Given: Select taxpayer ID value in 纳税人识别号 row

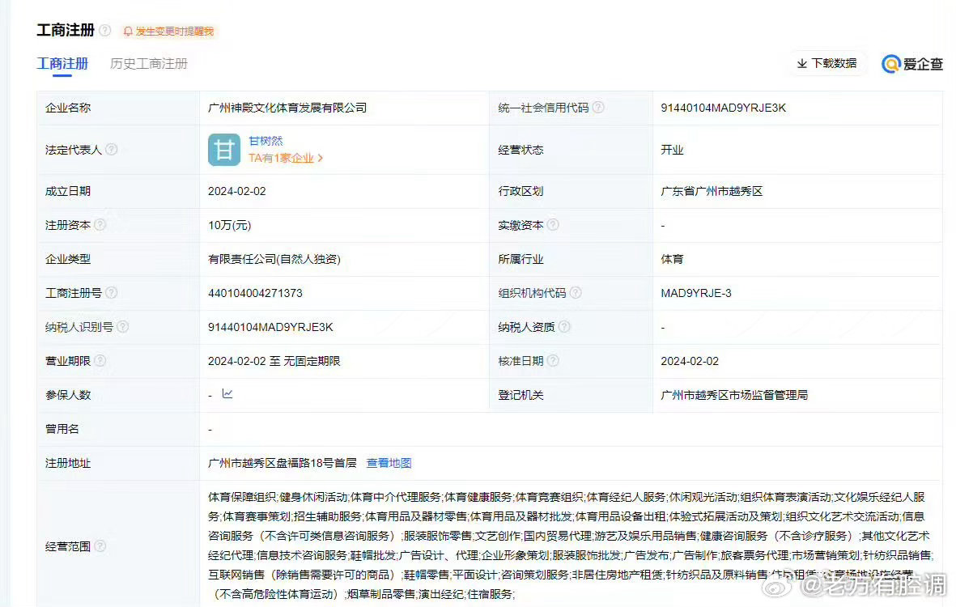Looking at the screenshot, I should tap(270, 327).
